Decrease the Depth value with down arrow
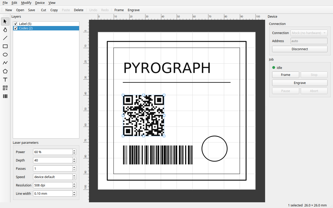333x208 pixels. [74, 162]
